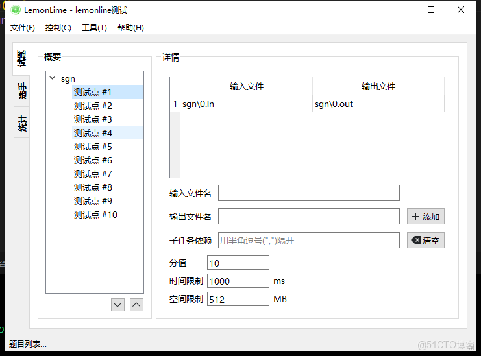Select 测试点 #6 in the tree
This screenshot has height=356, width=481.
pyautogui.click(x=108, y=160)
